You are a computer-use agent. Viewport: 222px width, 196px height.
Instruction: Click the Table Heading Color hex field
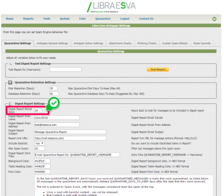tap(42, 166)
